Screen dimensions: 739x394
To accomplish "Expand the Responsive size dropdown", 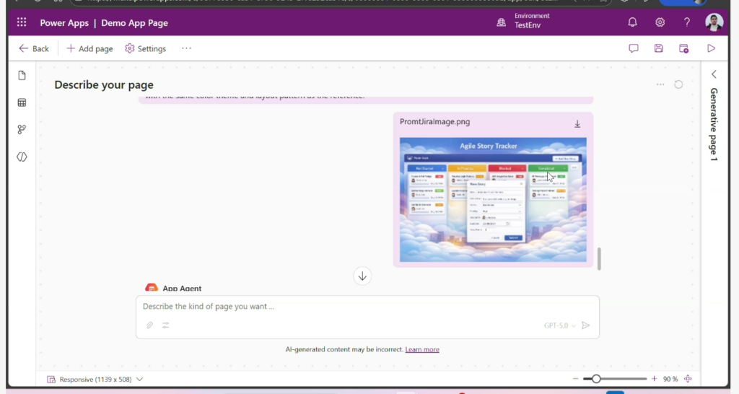I will pyautogui.click(x=139, y=379).
